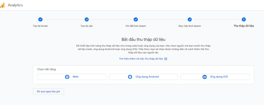Open Tìm hiểu thêm về việc thu thập dữ liệu link
Image resolution: width=264 pixels, height=105 pixels.
pyautogui.click(x=141, y=59)
